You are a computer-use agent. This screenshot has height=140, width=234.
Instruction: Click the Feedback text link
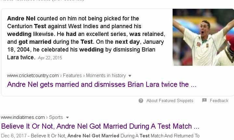pyautogui.click(x=219, y=101)
